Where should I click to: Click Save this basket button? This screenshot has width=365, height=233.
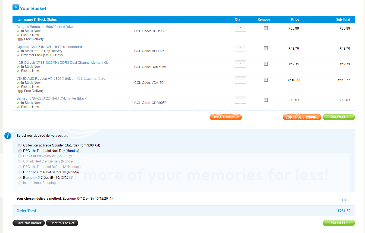click(29, 223)
